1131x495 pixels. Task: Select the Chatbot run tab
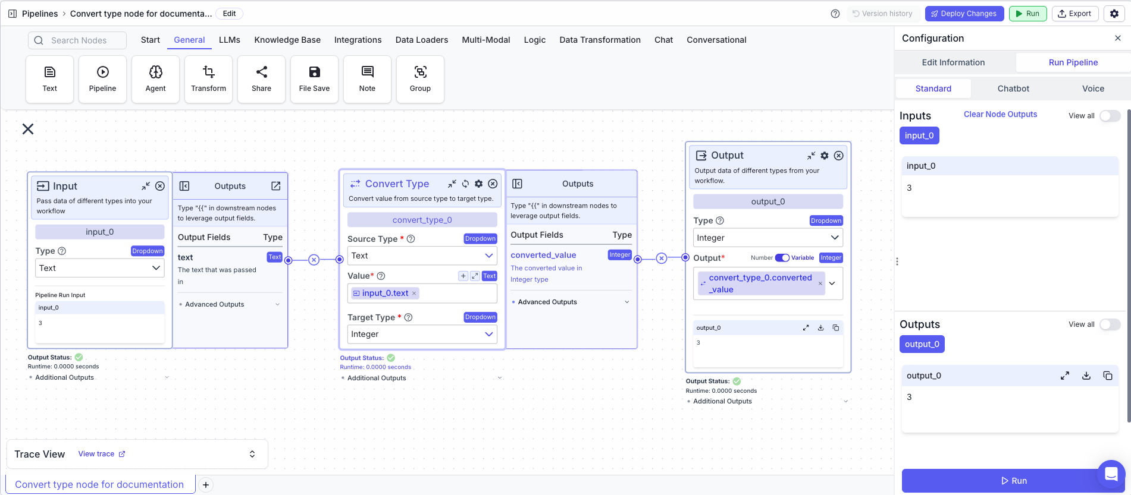point(1013,89)
